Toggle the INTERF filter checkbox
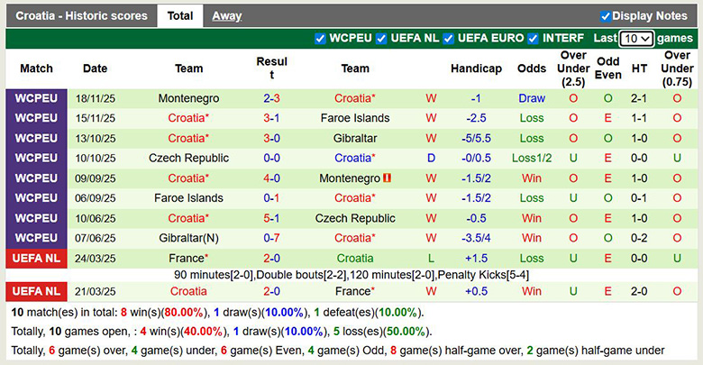The image size is (703, 365). tap(534, 39)
